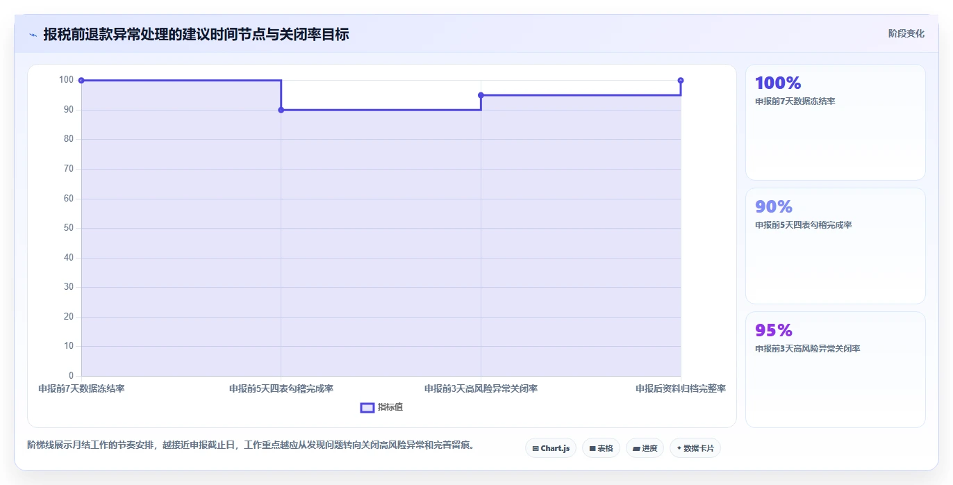953x485 pixels.
Task: Click the 95% stat card value
Action: coord(774,331)
